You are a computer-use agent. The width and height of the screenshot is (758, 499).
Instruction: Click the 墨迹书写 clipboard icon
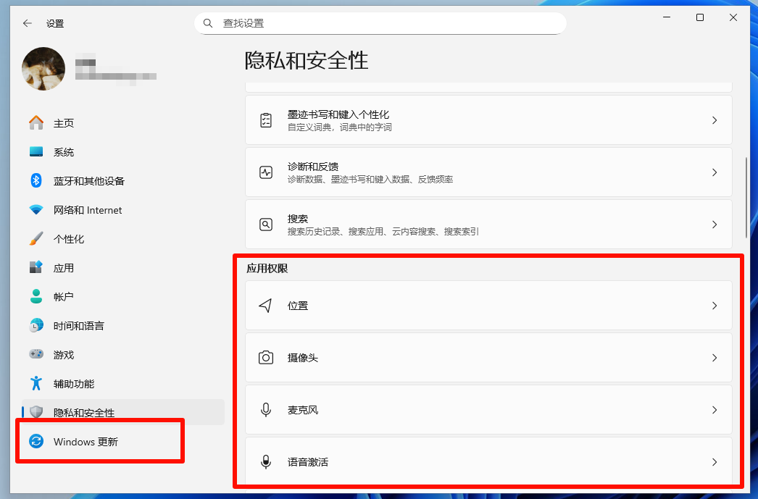[x=266, y=119]
